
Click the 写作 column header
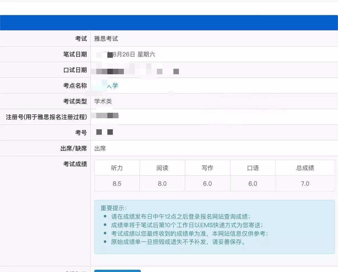coord(208,168)
